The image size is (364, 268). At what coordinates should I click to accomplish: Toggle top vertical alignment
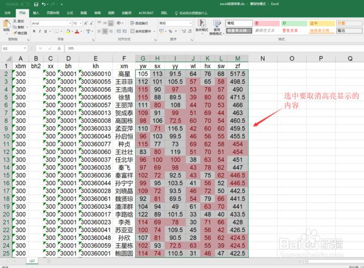point(99,23)
